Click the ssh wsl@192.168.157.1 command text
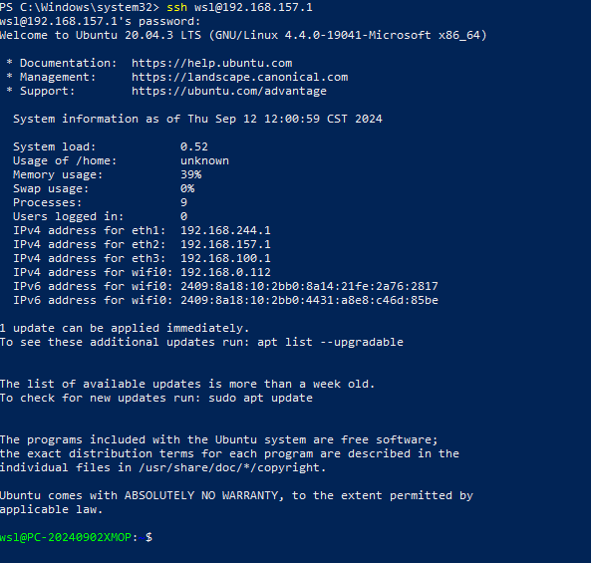Image resolution: width=591 pixels, height=563 pixels. point(240,7)
